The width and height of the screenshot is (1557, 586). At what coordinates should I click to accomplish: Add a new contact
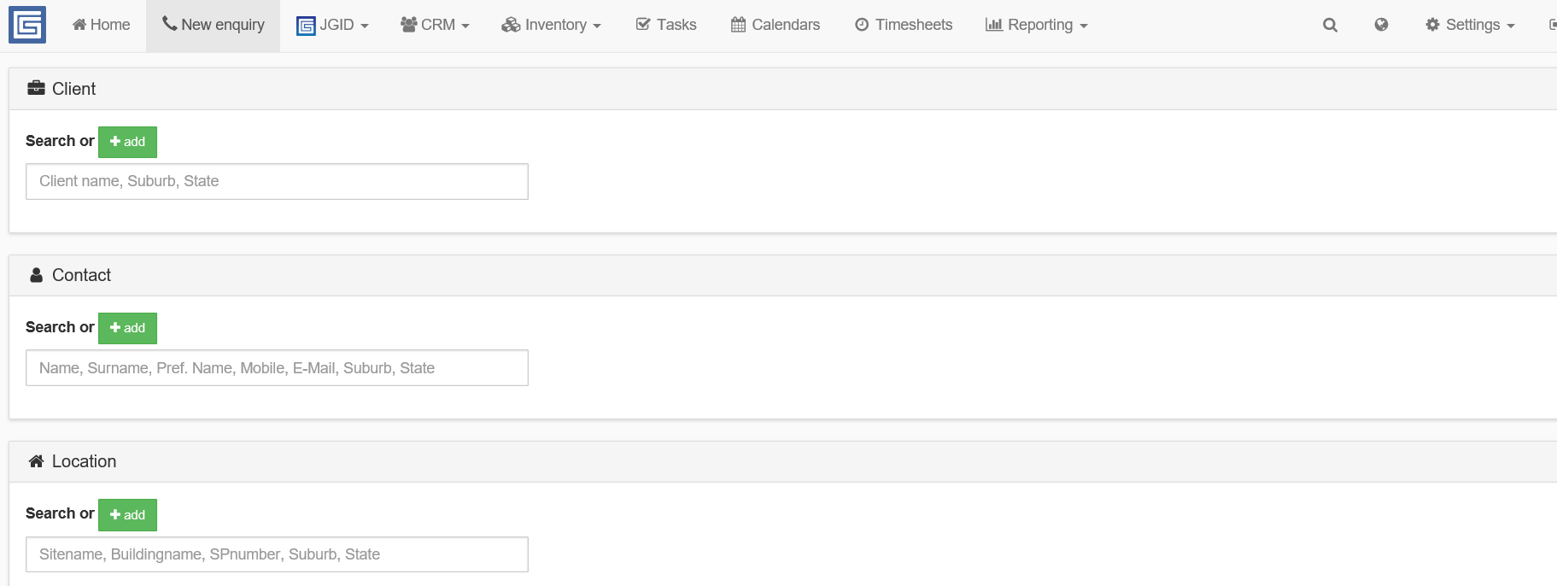coord(127,328)
